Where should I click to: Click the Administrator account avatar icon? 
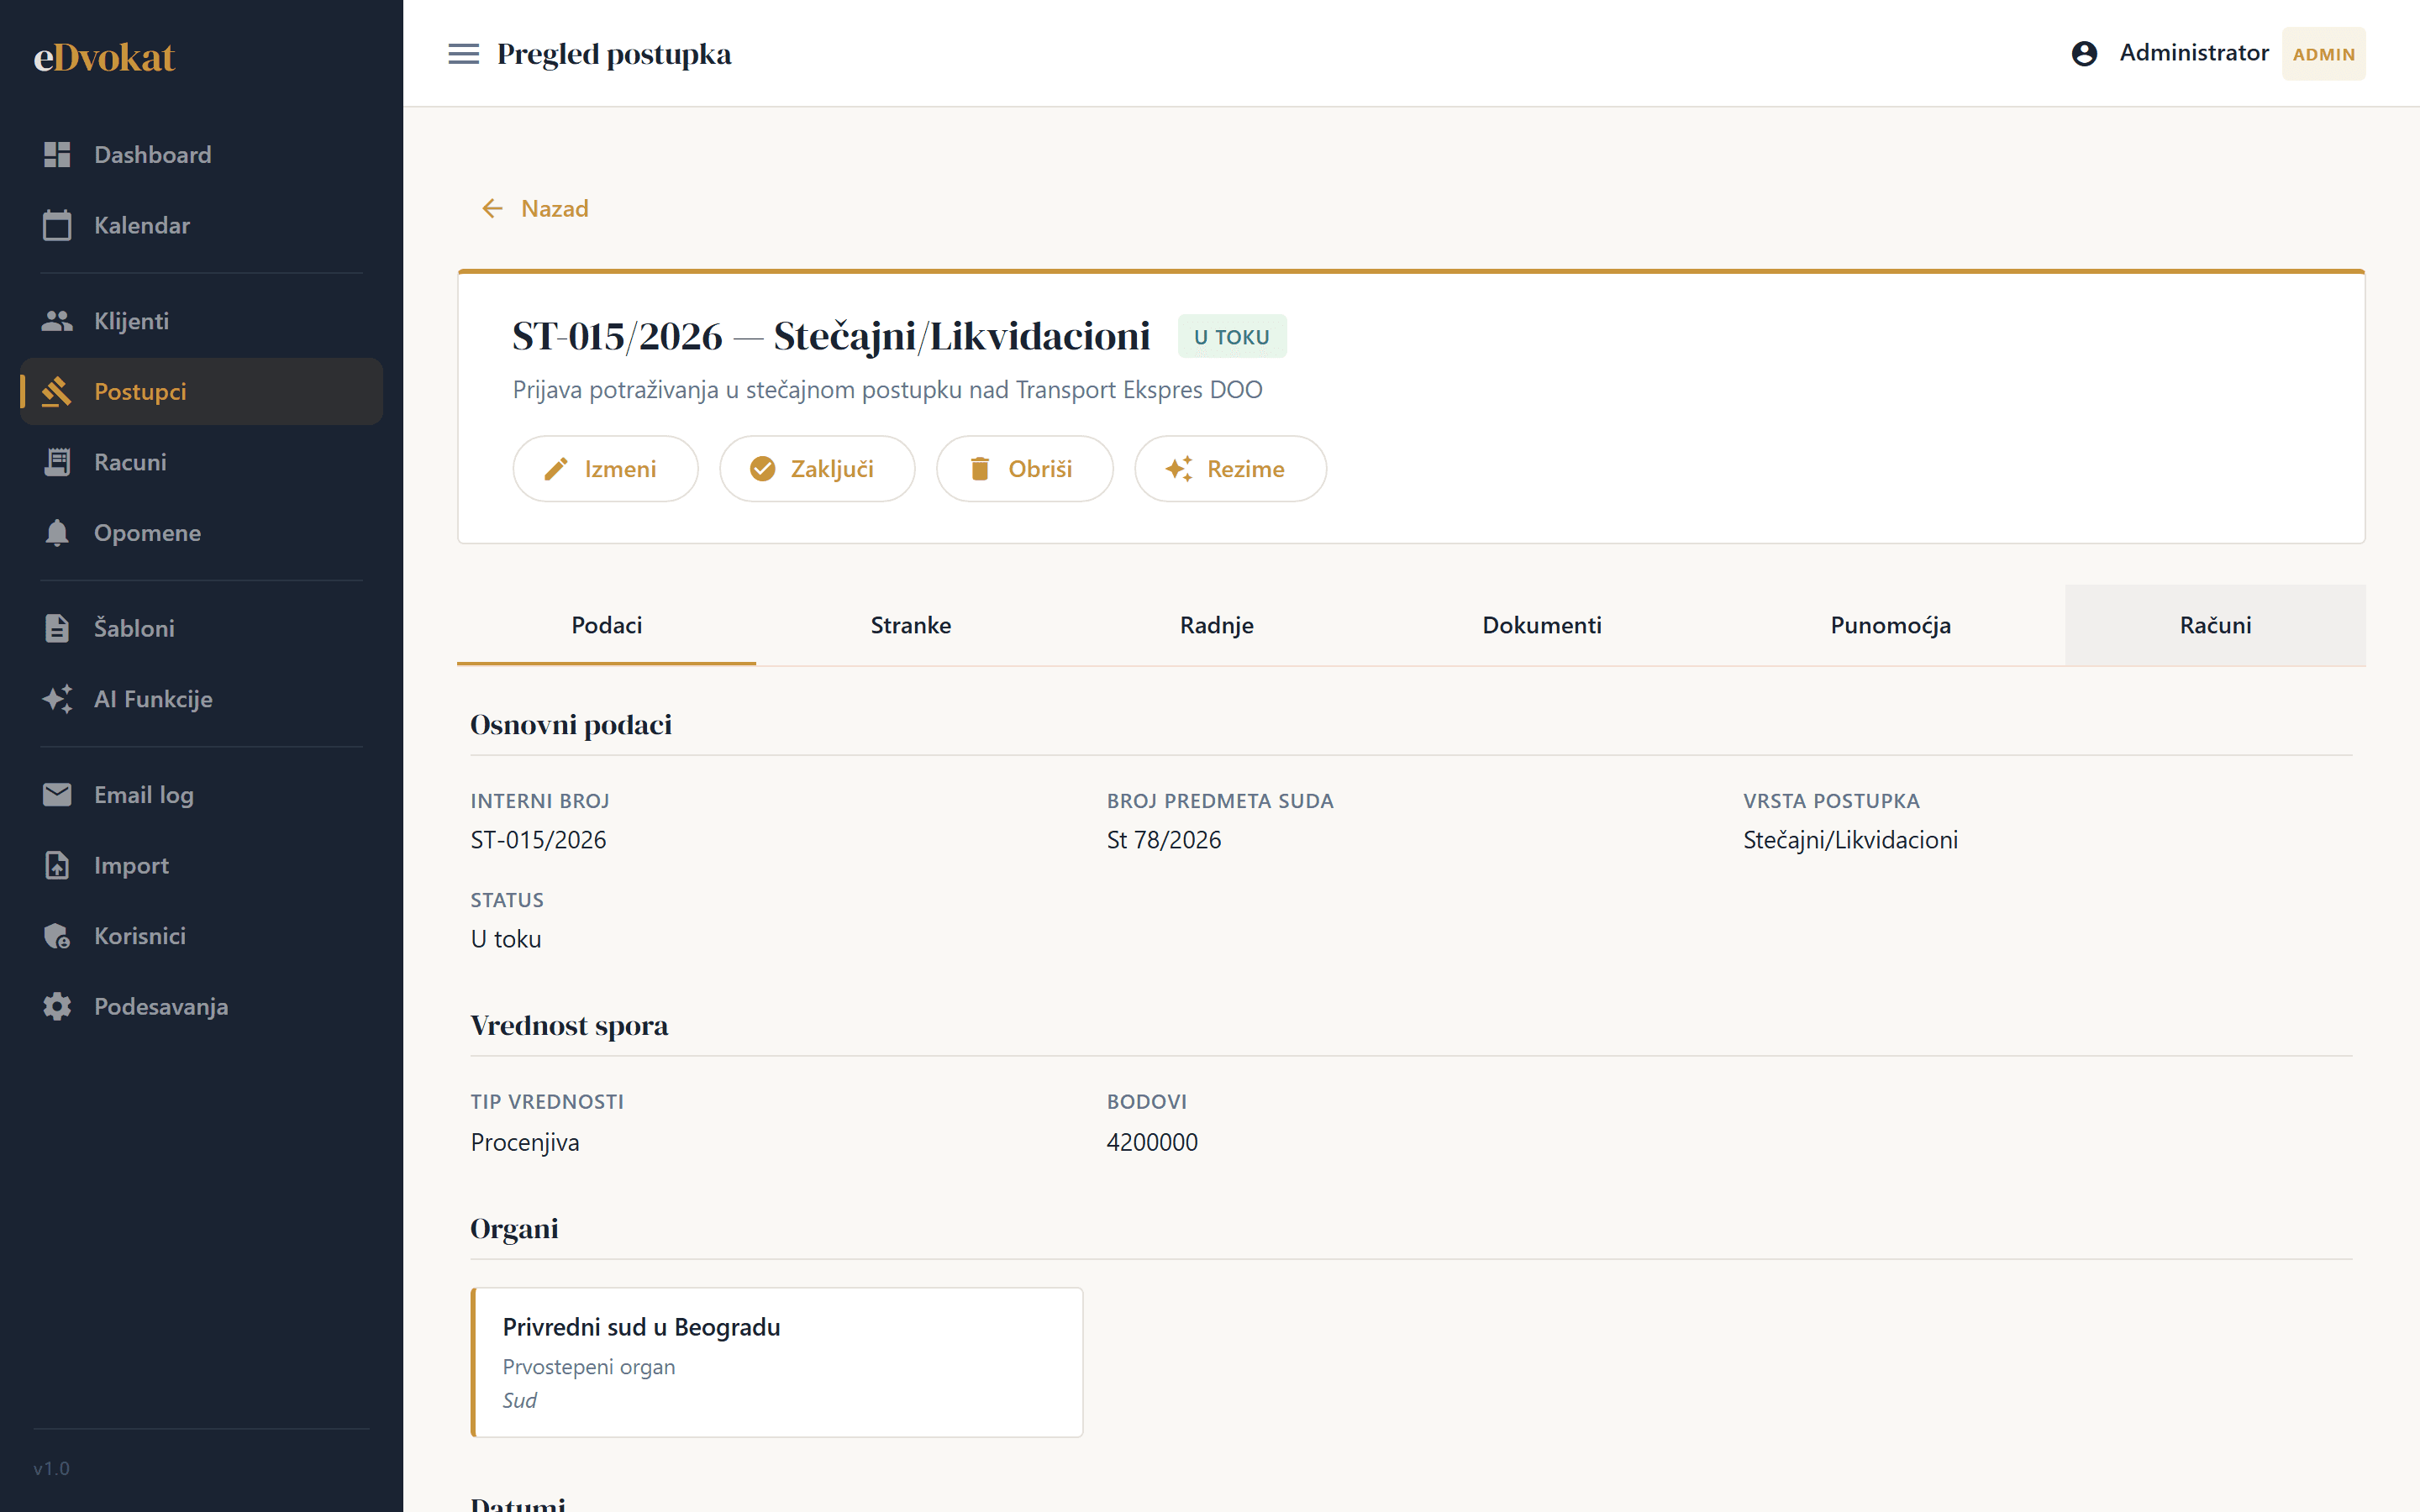[x=2084, y=54]
